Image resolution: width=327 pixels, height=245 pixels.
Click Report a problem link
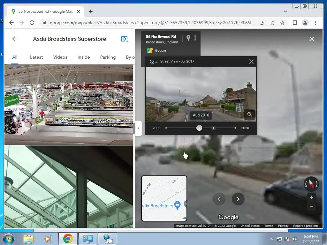pyautogui.click(x=305, y=226)
